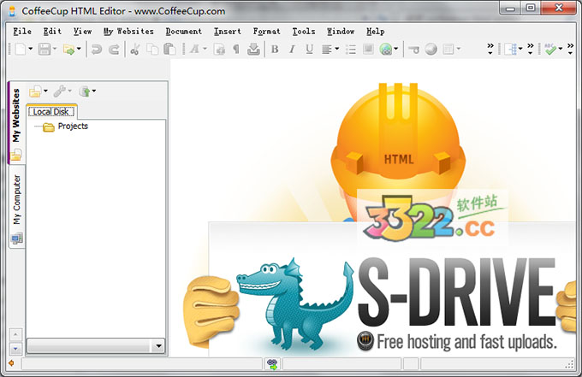Click the spell check checkmark icon
Screen dimensions: 582x377
coord(550,50)
